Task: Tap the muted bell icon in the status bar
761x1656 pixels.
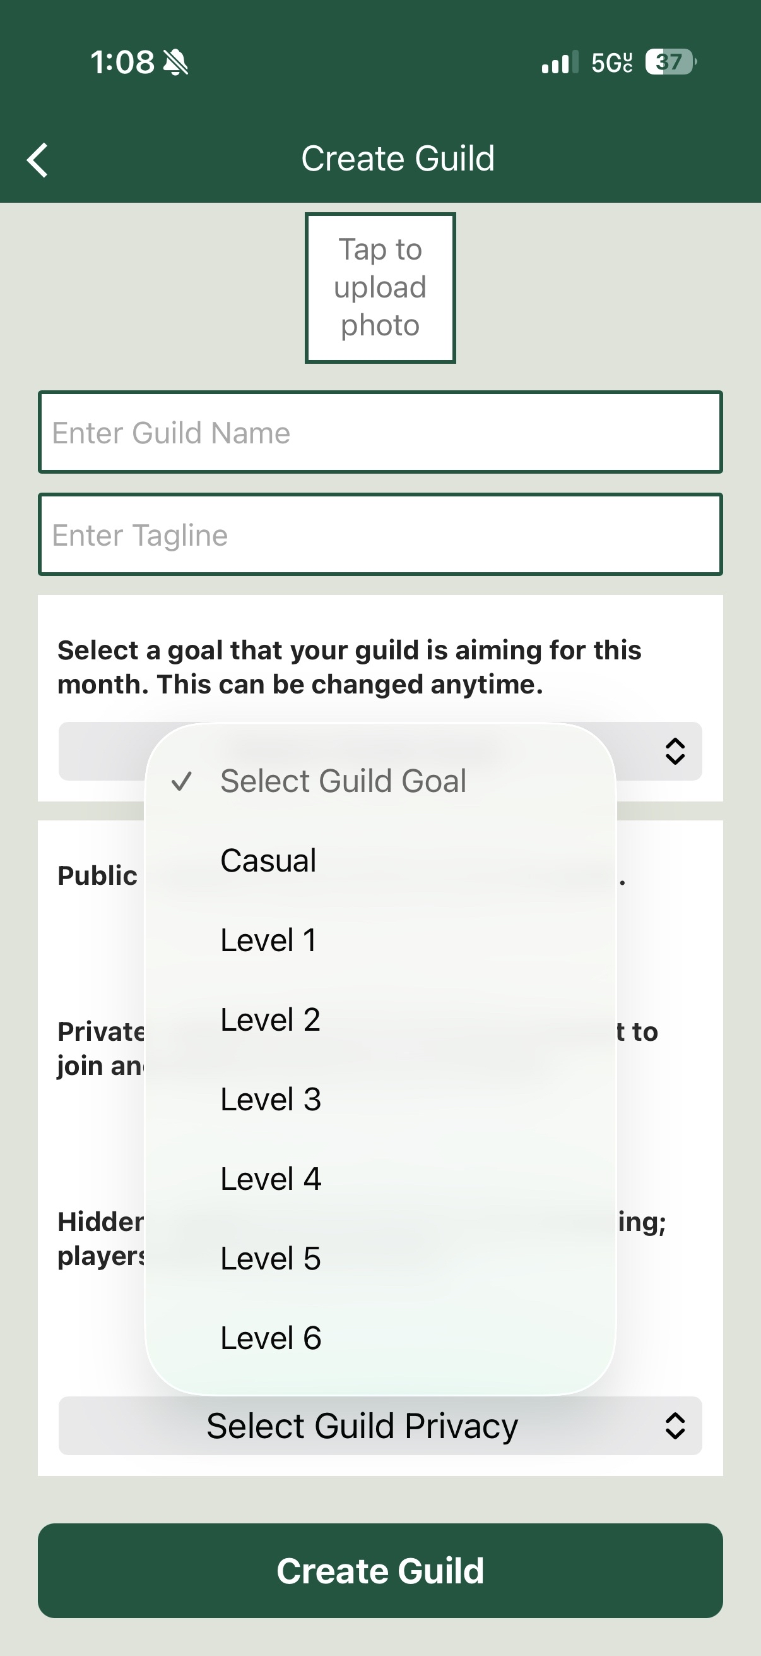Action: pos(175,63)
